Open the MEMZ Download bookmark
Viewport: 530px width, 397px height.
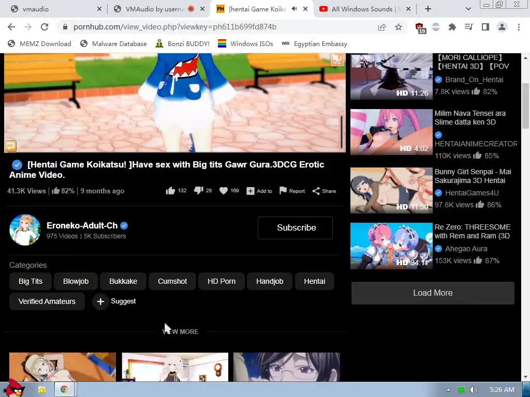[39, 44]
